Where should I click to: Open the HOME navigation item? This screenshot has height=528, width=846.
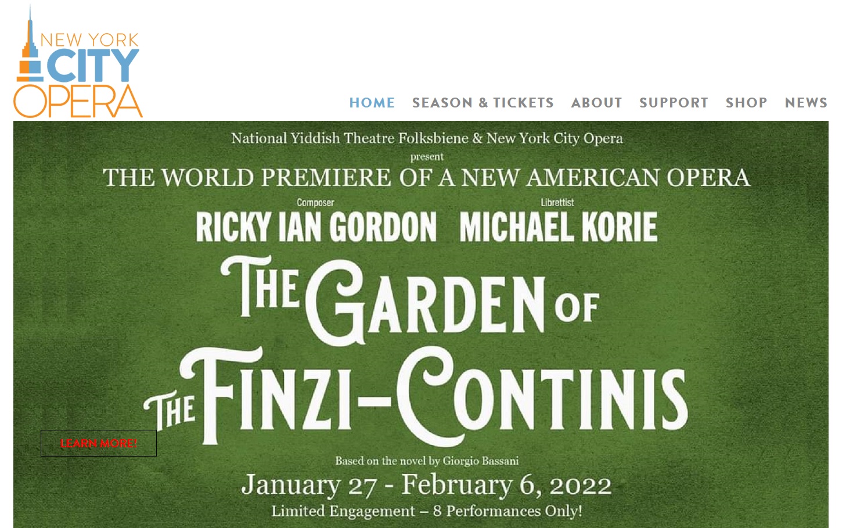pos(372,103)
